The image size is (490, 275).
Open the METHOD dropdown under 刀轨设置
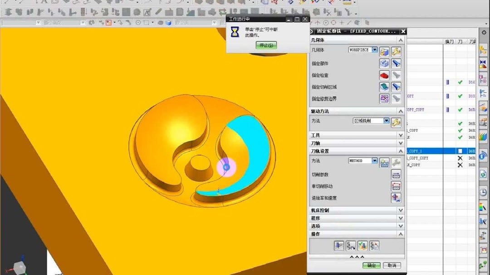coord(375,160)
